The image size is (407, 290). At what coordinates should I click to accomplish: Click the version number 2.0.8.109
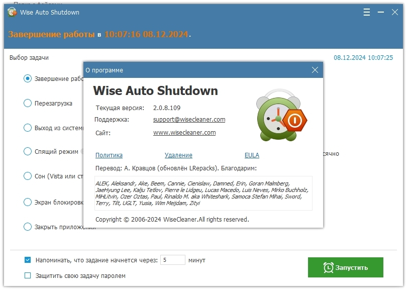tap(167, 108)
